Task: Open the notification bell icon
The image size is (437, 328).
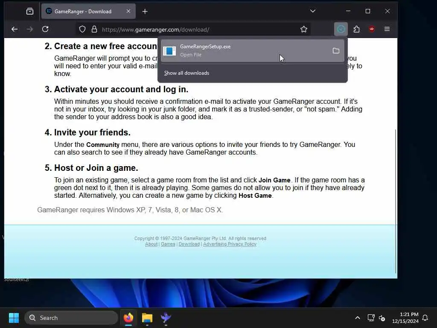Action: [x=425, y=318]
